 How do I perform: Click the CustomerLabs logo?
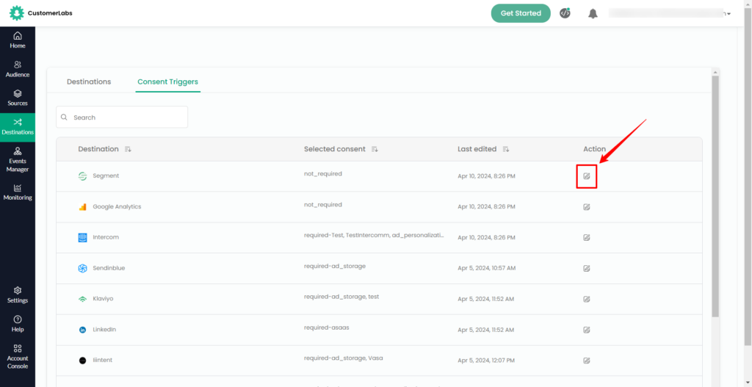(41, 13)
